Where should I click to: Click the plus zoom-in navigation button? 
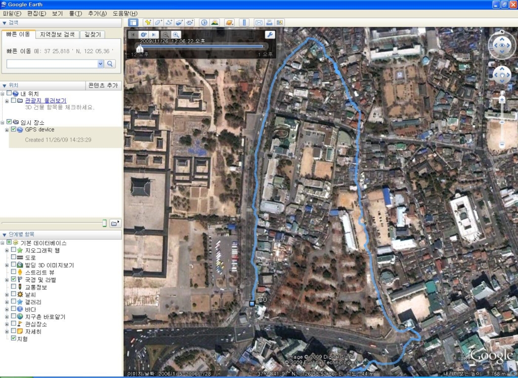click(502, 100)
